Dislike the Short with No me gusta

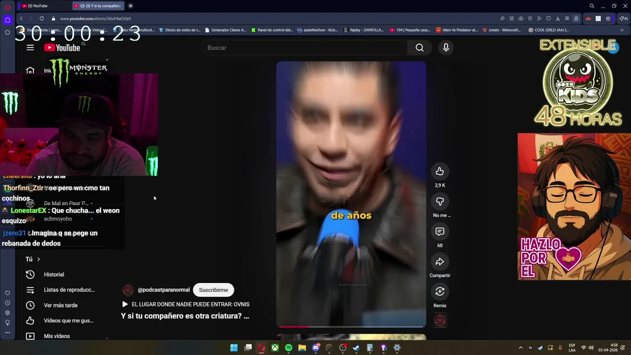pyautogui.click(x=440, y=202)
